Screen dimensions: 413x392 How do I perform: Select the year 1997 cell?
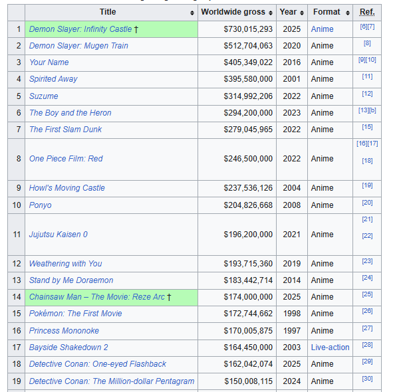(292, 331)
